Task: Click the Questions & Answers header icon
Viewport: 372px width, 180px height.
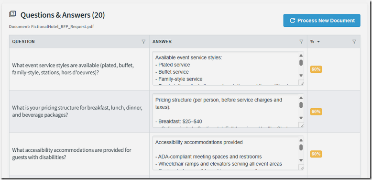Action: tap(12, 14)
